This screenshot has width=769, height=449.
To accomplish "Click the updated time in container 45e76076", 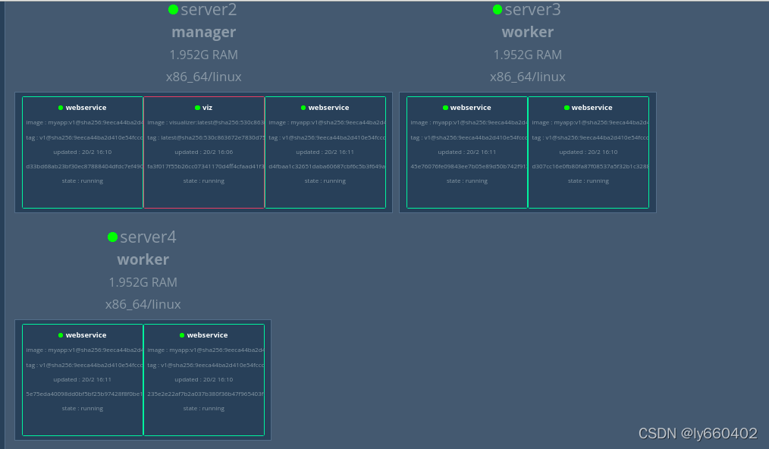I will coord(467,152).
